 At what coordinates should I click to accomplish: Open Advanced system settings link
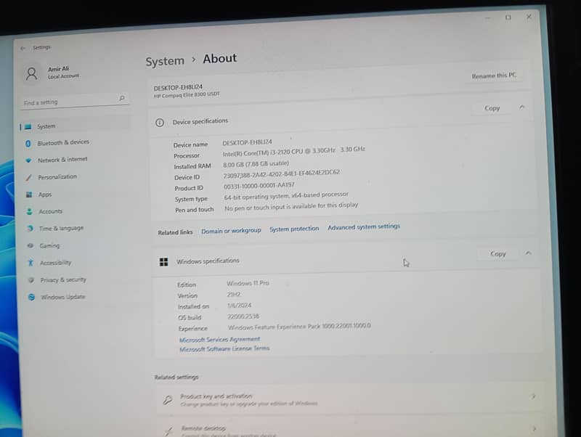click(363, 227)
